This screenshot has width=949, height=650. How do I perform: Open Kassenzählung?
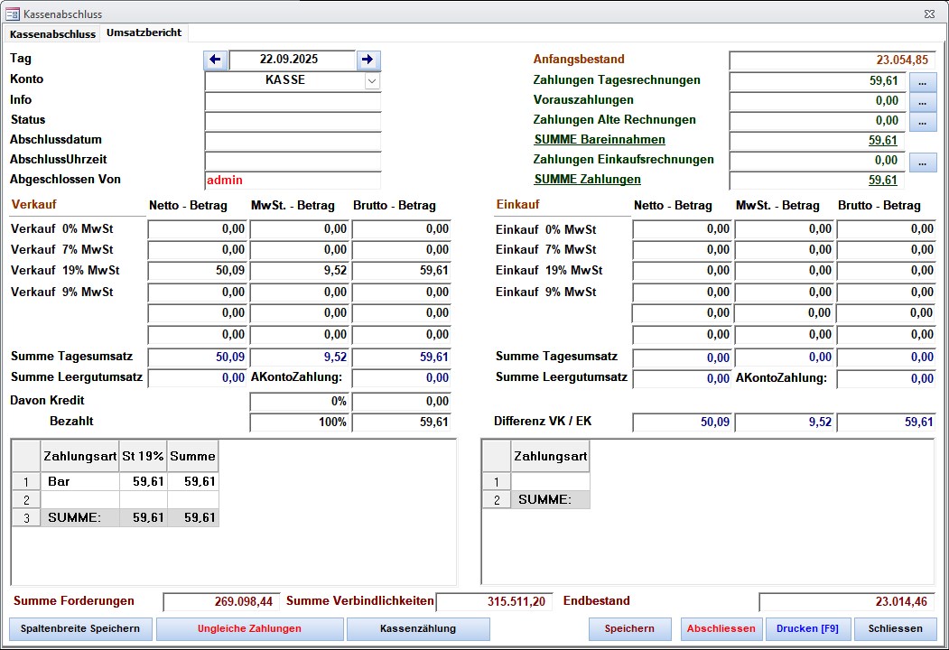pyautogui.click(x=418, y=629)
